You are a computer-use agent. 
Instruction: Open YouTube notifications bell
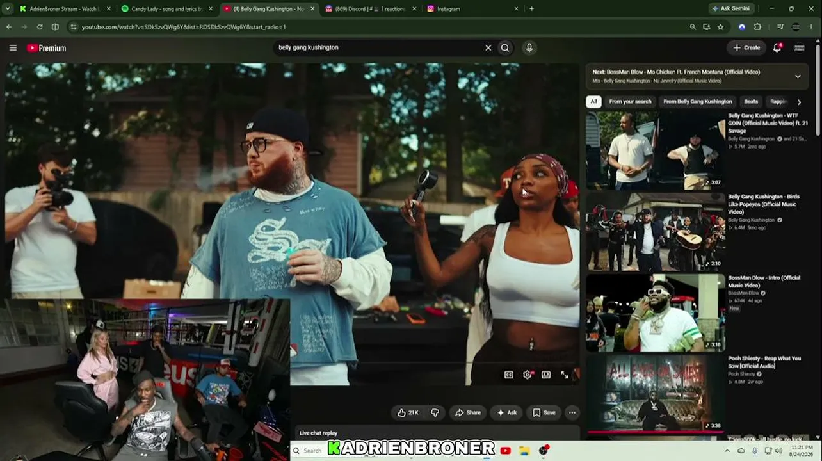(x=777, y=47)
